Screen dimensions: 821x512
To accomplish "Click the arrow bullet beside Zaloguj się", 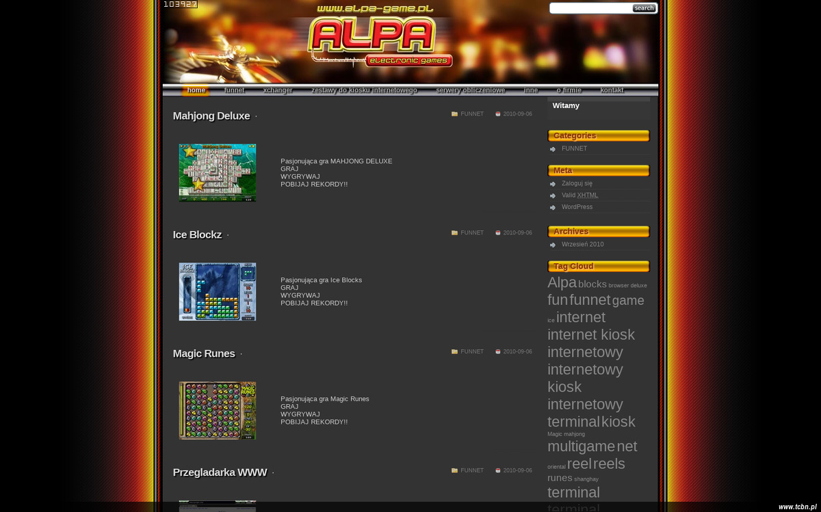I will [x=553, y=184].
